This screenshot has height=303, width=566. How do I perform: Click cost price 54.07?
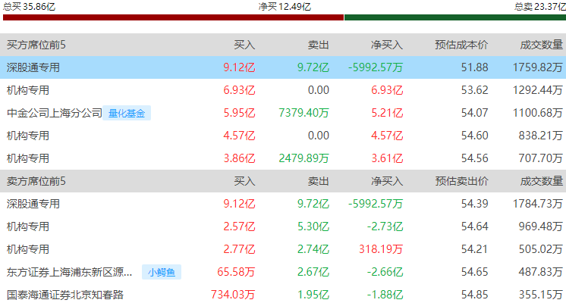point(475,113)
